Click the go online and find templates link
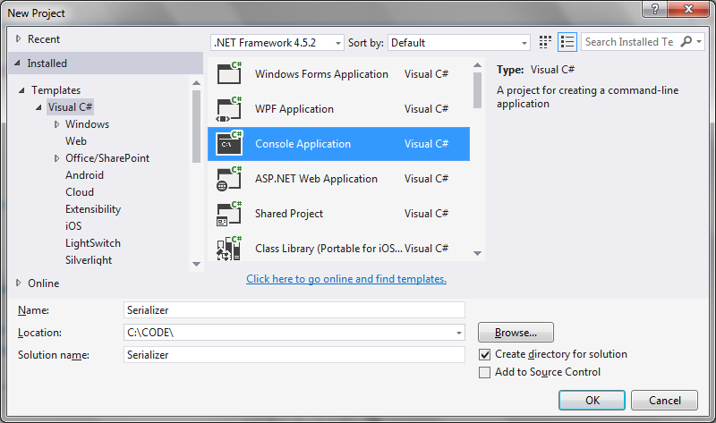716x423 pixels. click(x=346, y=279)
